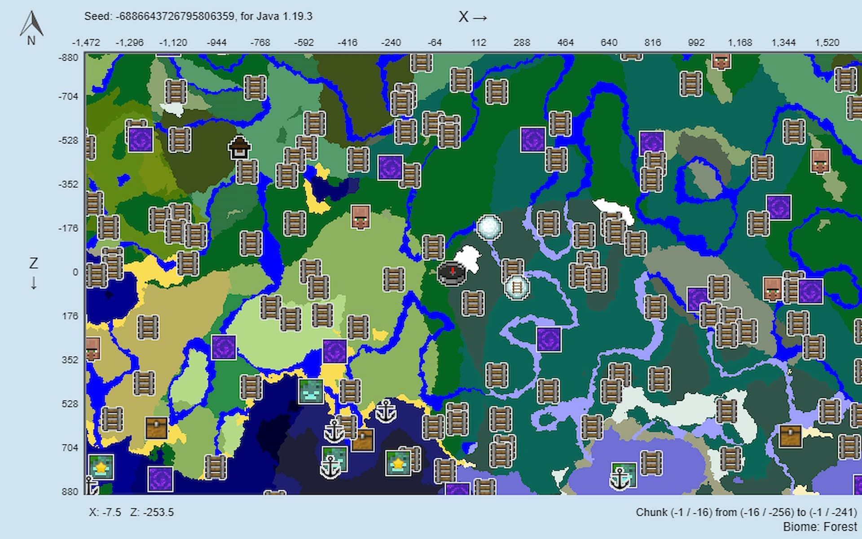Select the world spawn marker icon

(451, 273)
